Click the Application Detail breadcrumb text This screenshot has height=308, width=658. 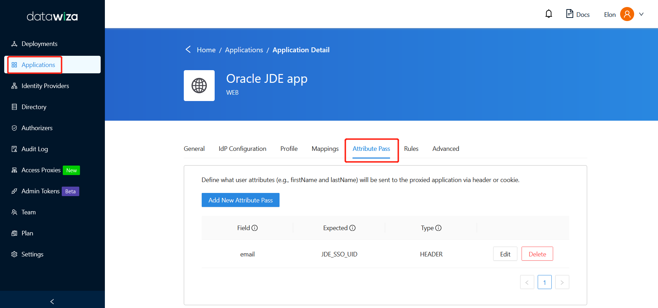301,50
